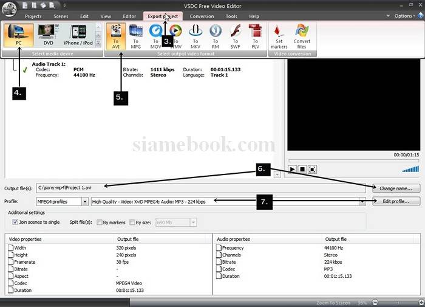Image resolution: width=425 pixels, height=307 pixels.
Task: Click the Edit profile button
Action: pyautogui.click(x=396, y=201)
